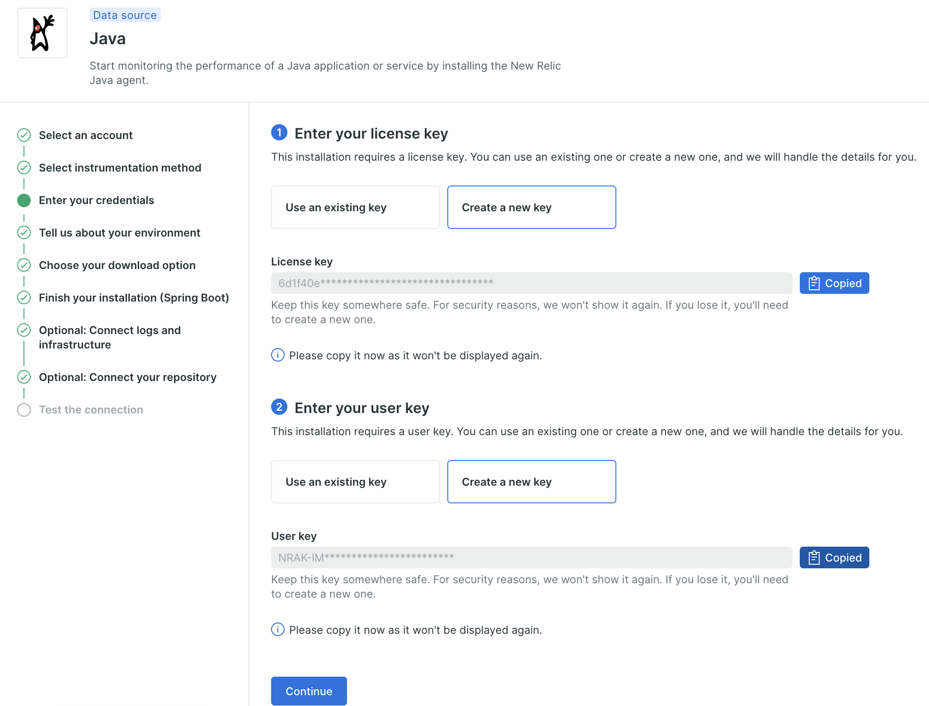Click the info icon below User key
This screenshot has height=706, width=929.
[277, 629]
